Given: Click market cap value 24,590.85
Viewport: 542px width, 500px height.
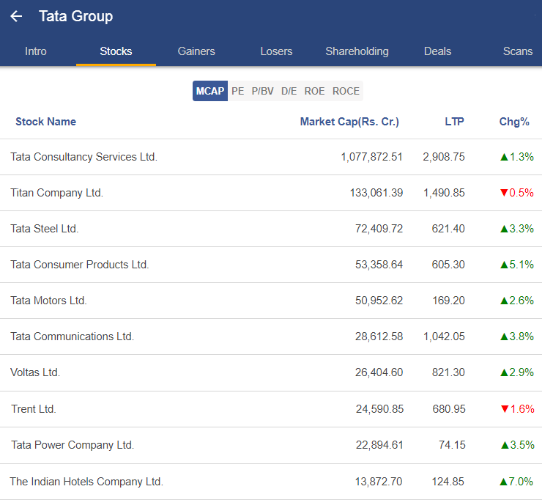Looking at the screenshot, I should [379, 409].
